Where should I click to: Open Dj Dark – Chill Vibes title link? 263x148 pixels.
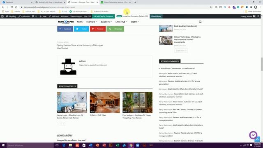coord(98,115)
